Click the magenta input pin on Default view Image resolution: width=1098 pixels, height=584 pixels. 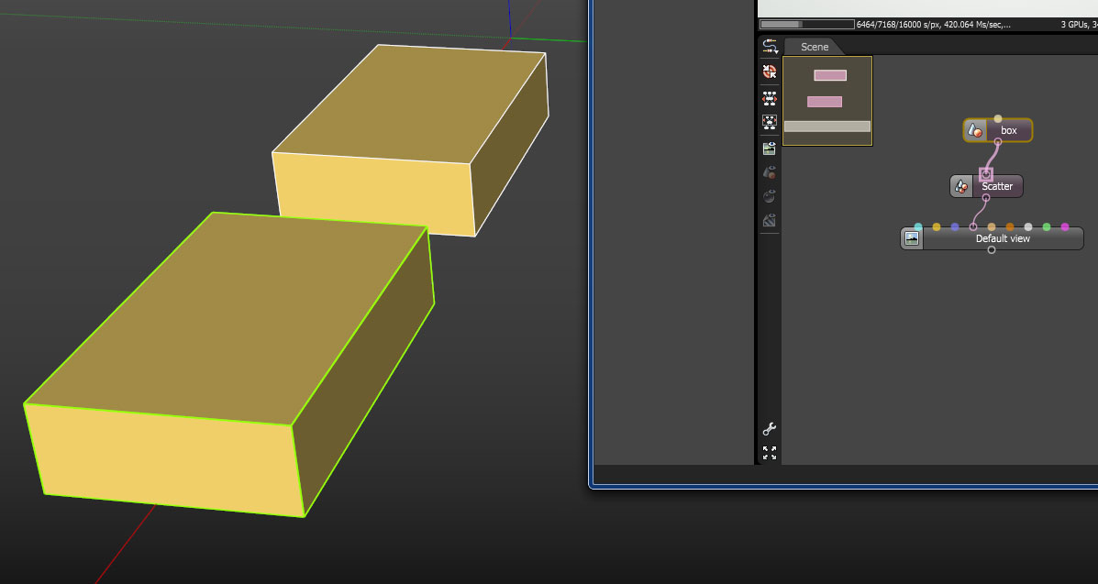pyautogui.click(x=1065, y=226)
